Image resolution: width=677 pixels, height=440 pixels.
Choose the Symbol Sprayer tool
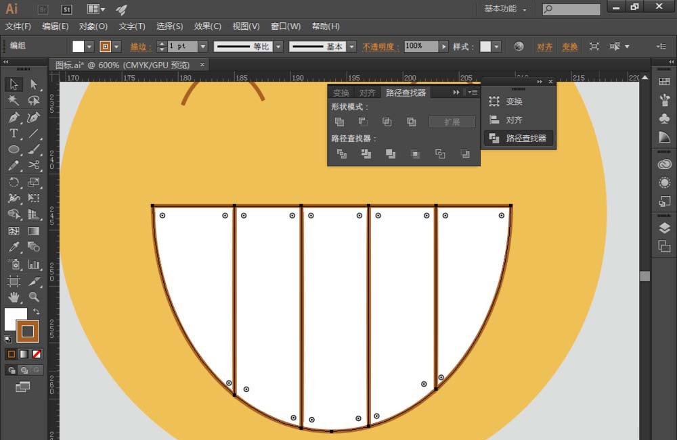(14, 264)
